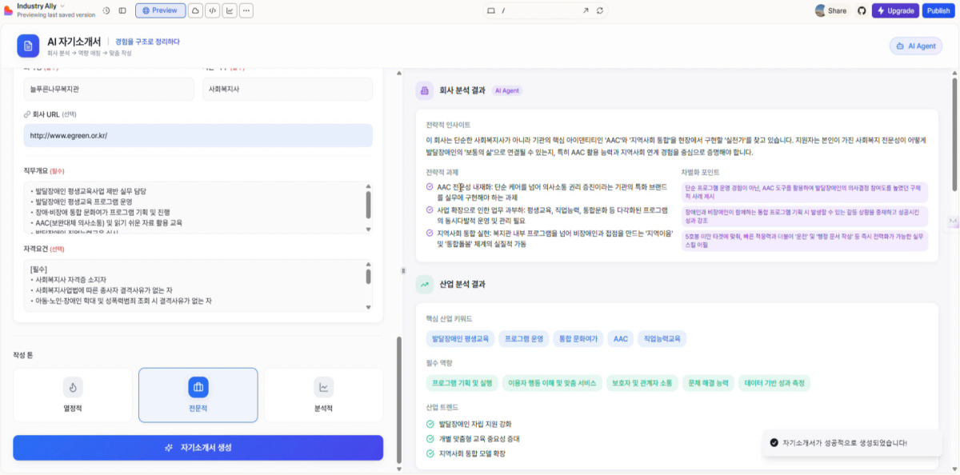Switch to code view icon
Image resolution: width=960 pixels, height=475 pixels.
point(212,10)
